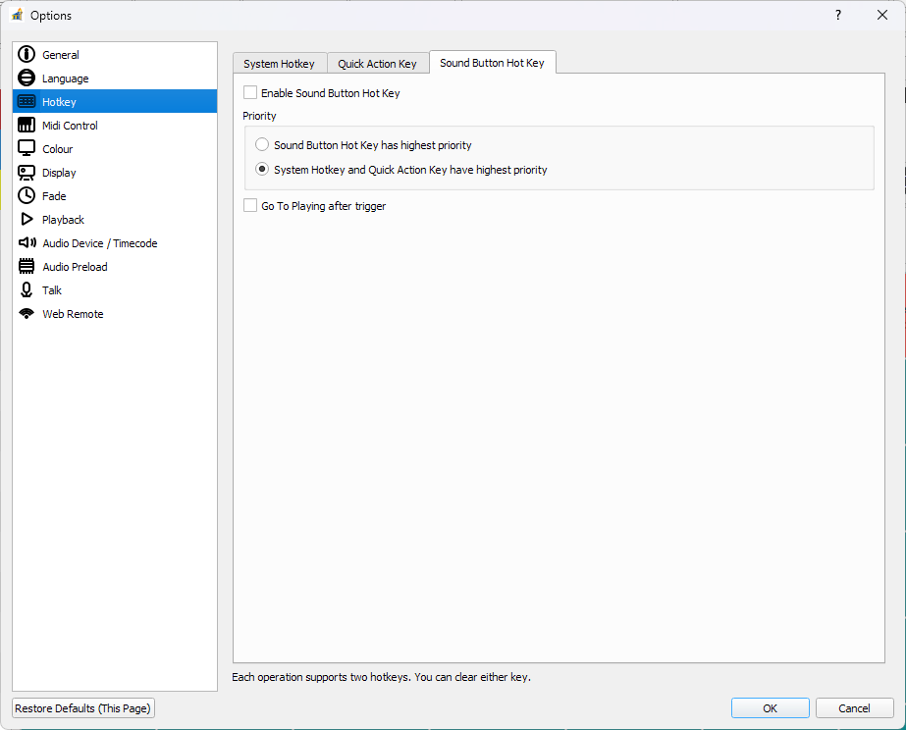The image size is (906, 730).
Task: Select the General info icon
Action: click(x=27, y=54)
